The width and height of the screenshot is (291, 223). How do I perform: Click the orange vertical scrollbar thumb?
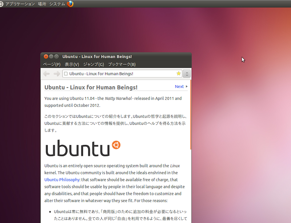[191, 115]
